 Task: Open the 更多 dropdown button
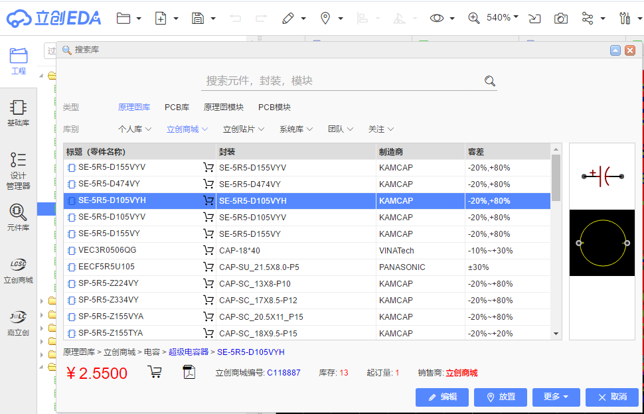(x=556, y=397)
